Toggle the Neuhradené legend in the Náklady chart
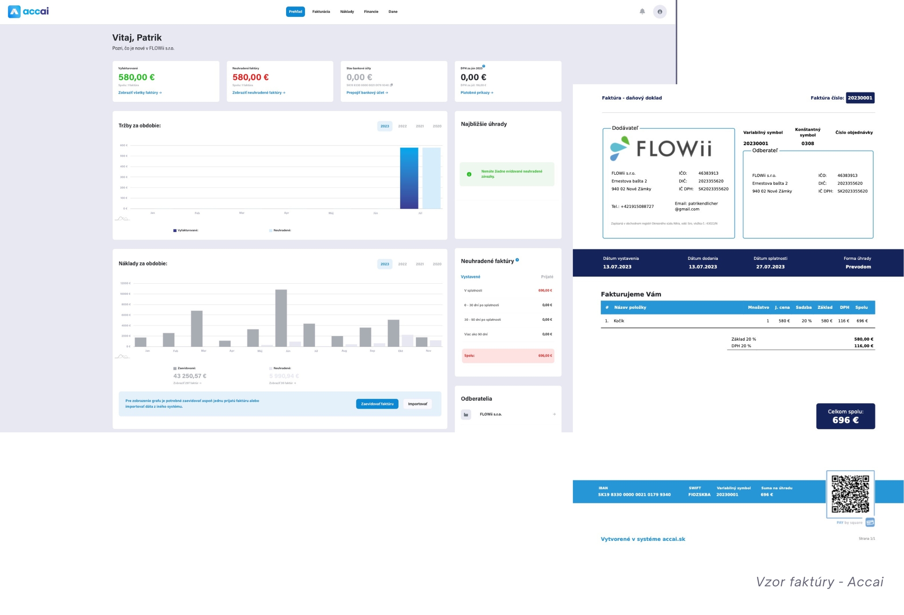The image size is (904, 615). click(280, 368)
